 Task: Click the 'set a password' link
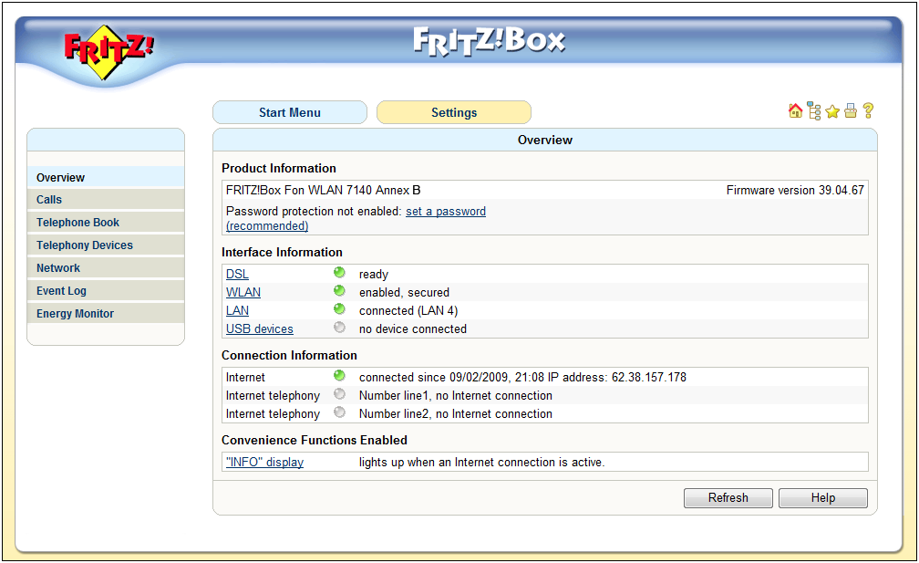[446, 211]
